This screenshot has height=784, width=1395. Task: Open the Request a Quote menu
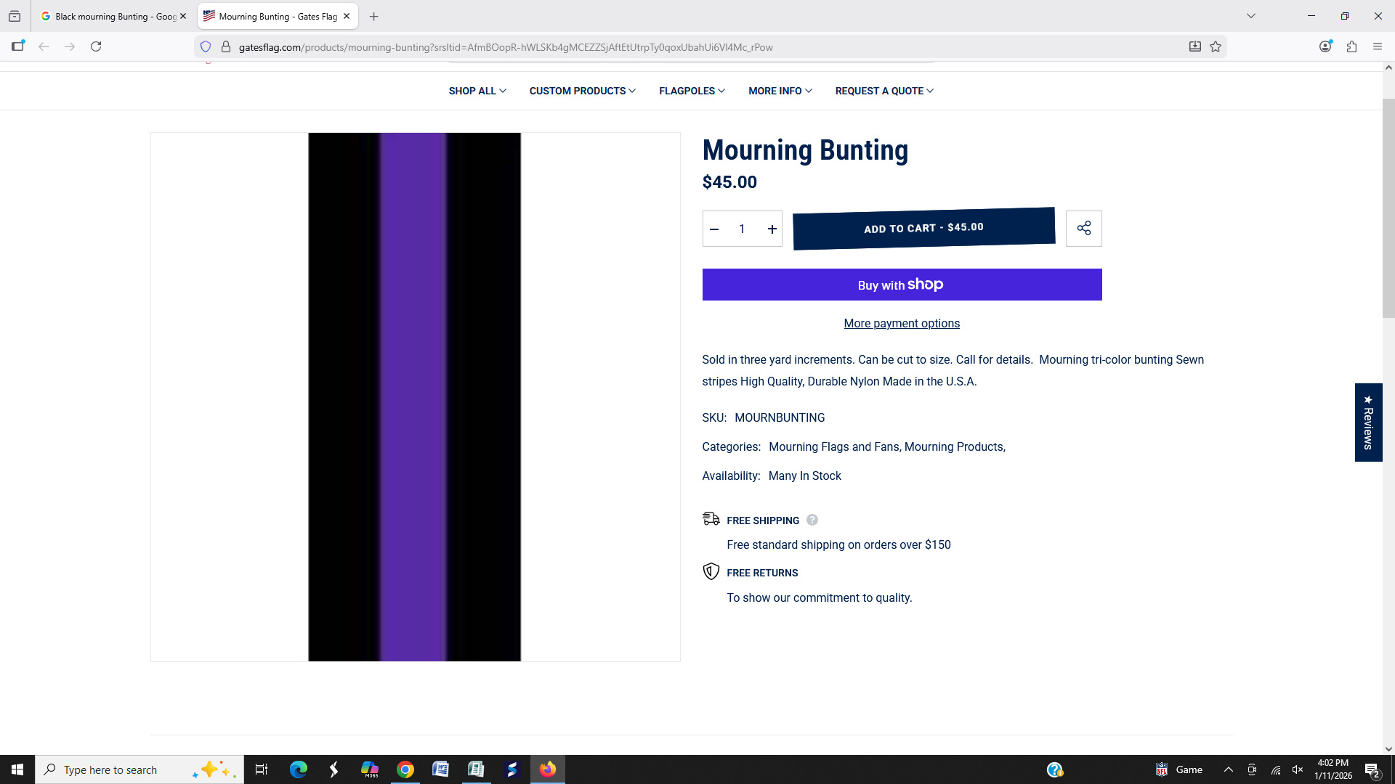[883, 91]
